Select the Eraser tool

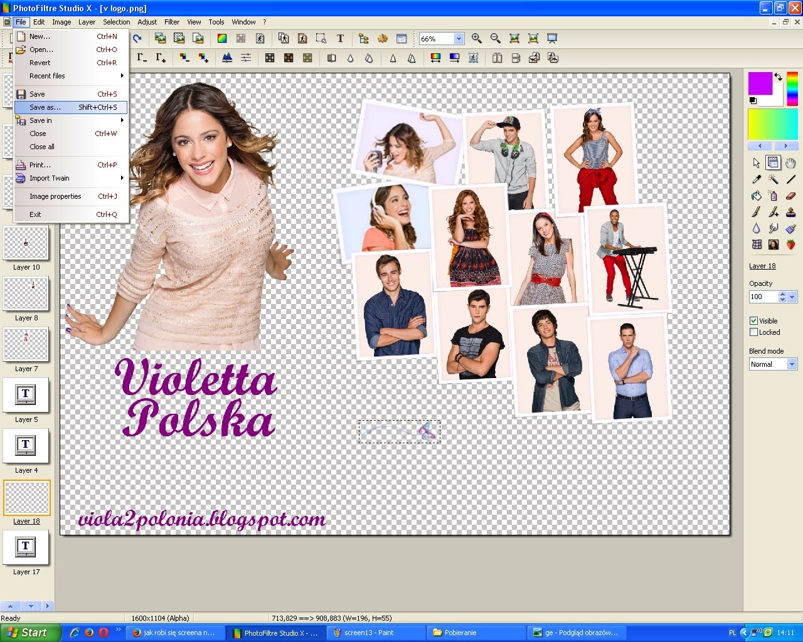tap(790, 196)
